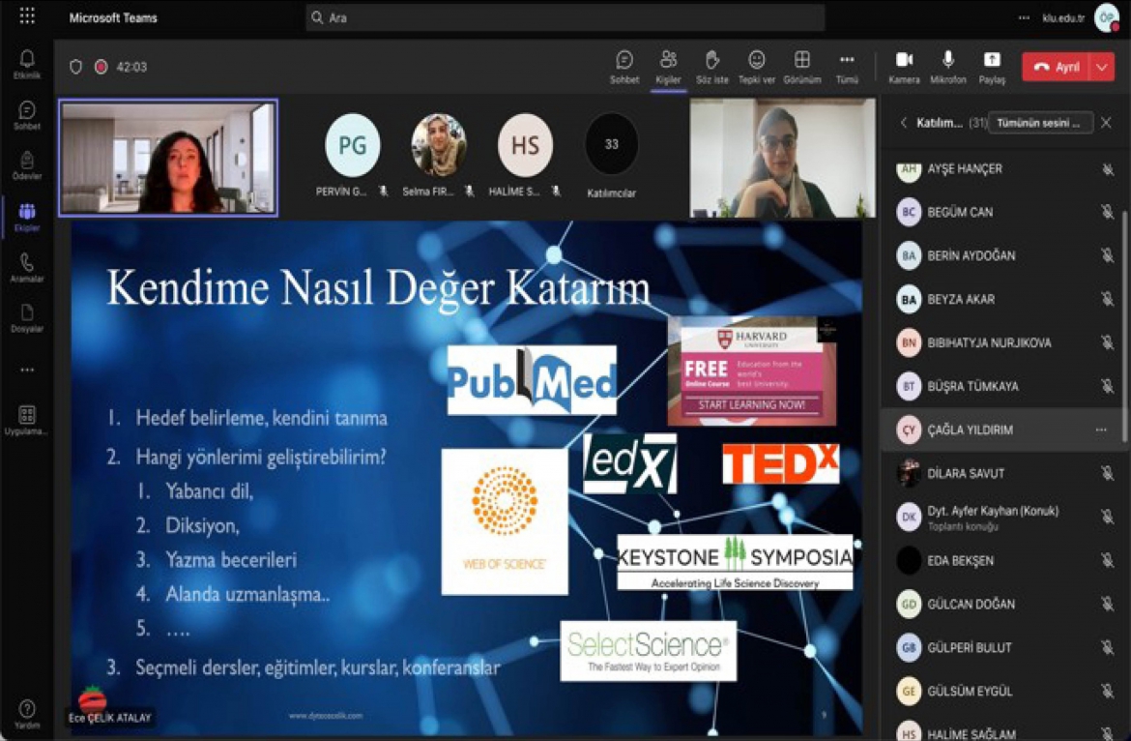This screenshot has height=741, width=1131.
Task: Click the Microsoft Teams title
Action: tap(113, 18)
